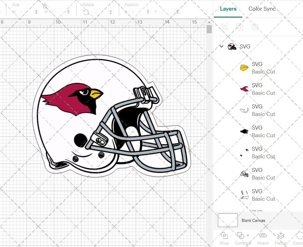Click the Group layers icon
Screen dimensions: 303x247
point(225,27)
